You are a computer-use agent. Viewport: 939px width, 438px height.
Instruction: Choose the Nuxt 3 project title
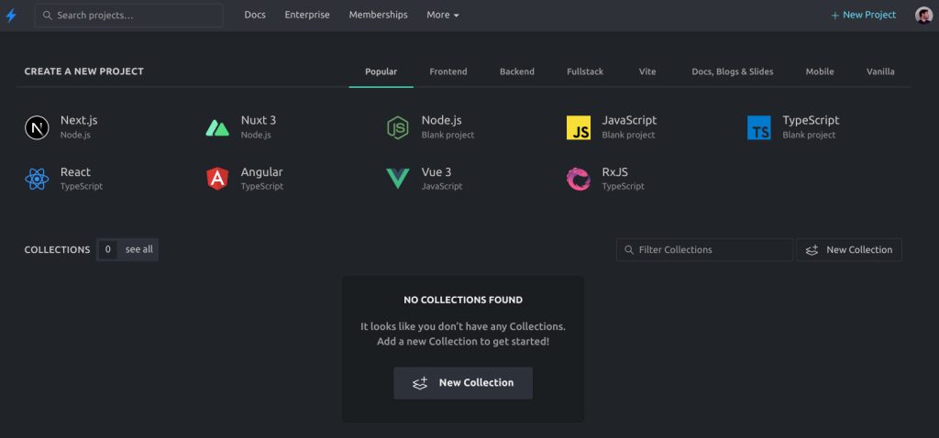tap(259, 120)
